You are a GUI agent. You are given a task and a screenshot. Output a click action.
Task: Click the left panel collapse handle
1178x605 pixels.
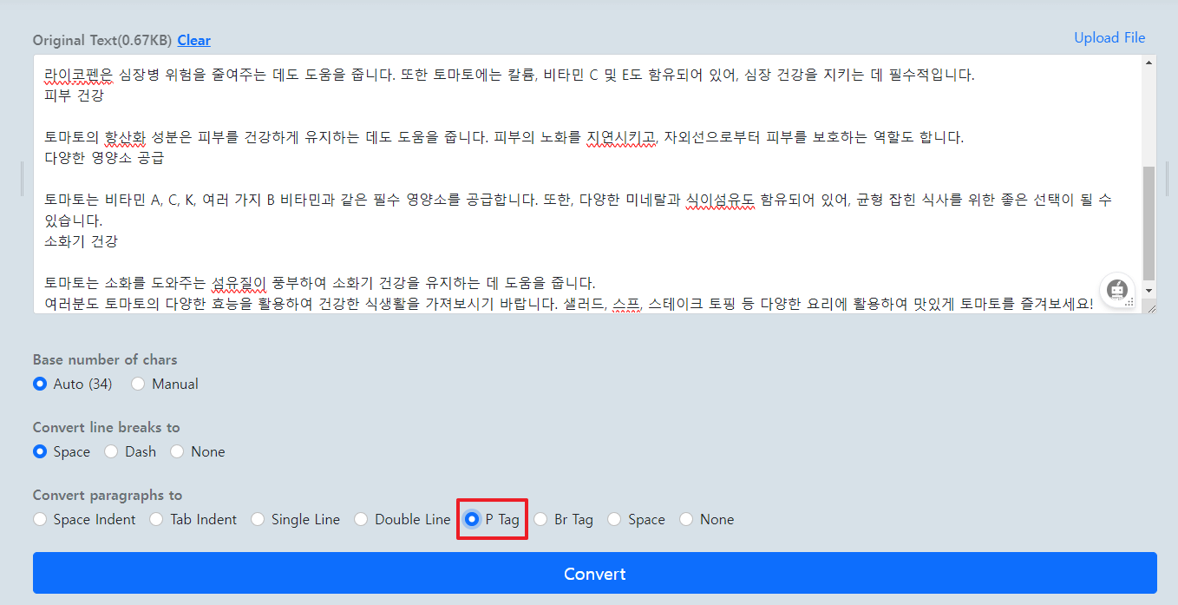pos(22,180)
